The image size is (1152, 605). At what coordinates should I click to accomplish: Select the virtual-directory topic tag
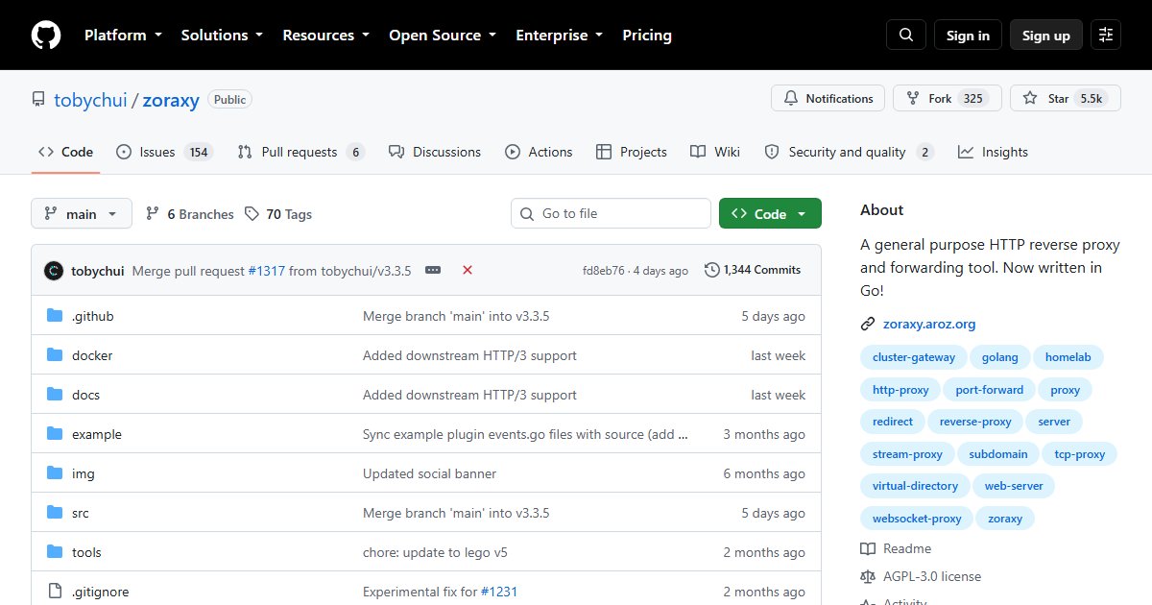pyautogui.click(x=915, y=486)
